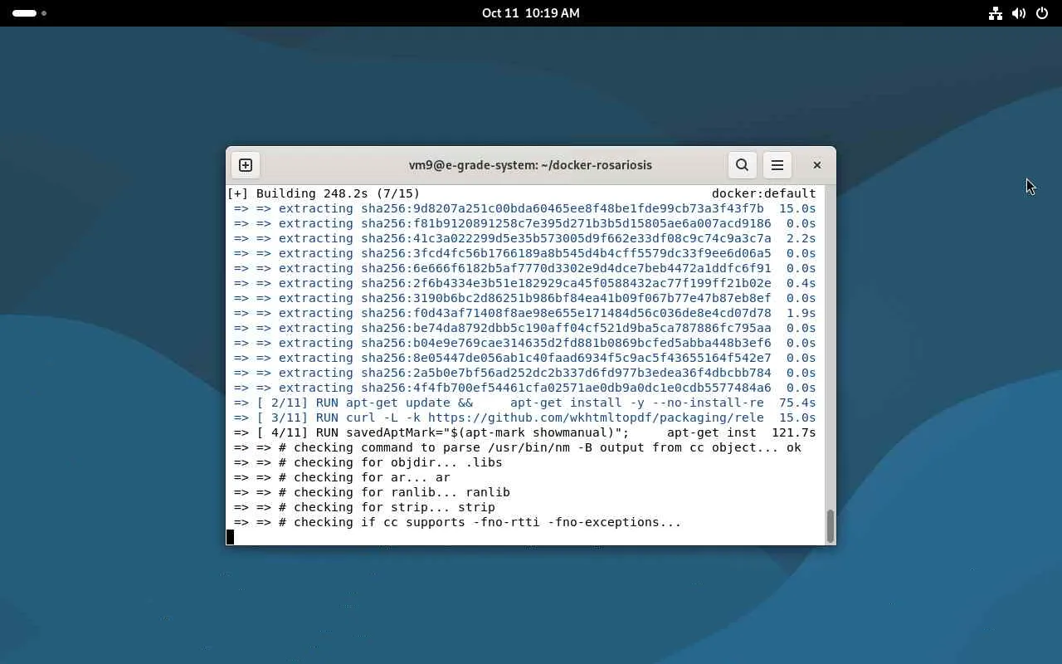Open terminal search with magnifier icon
The height and width of the screenshot is (664, 1062).
coord(742,165)
